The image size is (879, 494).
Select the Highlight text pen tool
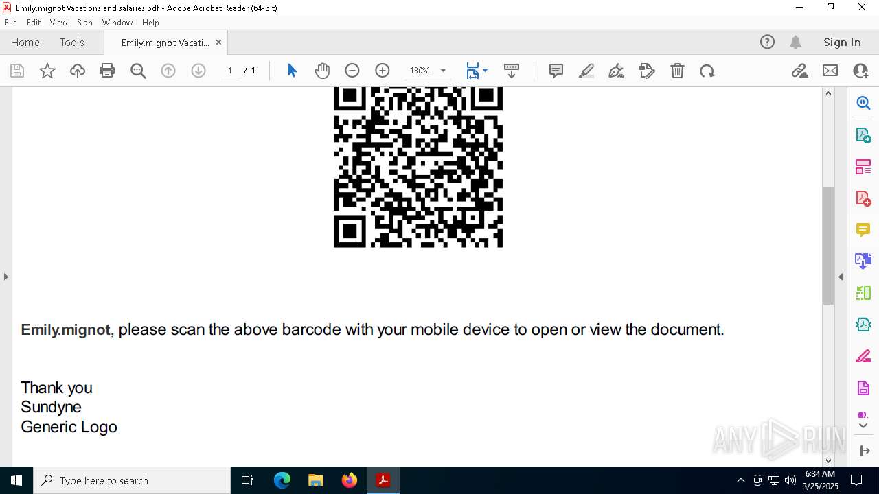(586, 71)
